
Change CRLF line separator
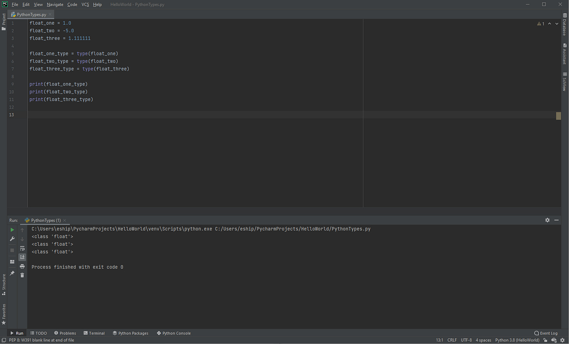pyautogui.click(x=452, y=340)
